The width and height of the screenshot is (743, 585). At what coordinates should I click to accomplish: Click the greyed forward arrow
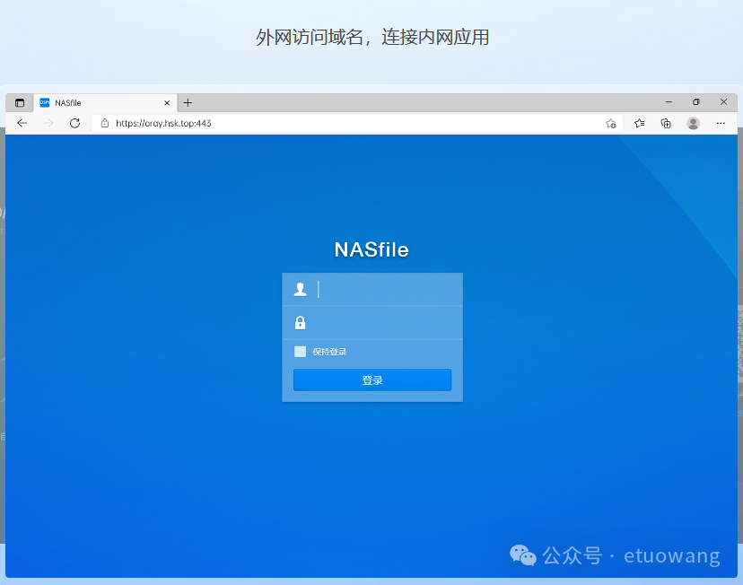48,123
